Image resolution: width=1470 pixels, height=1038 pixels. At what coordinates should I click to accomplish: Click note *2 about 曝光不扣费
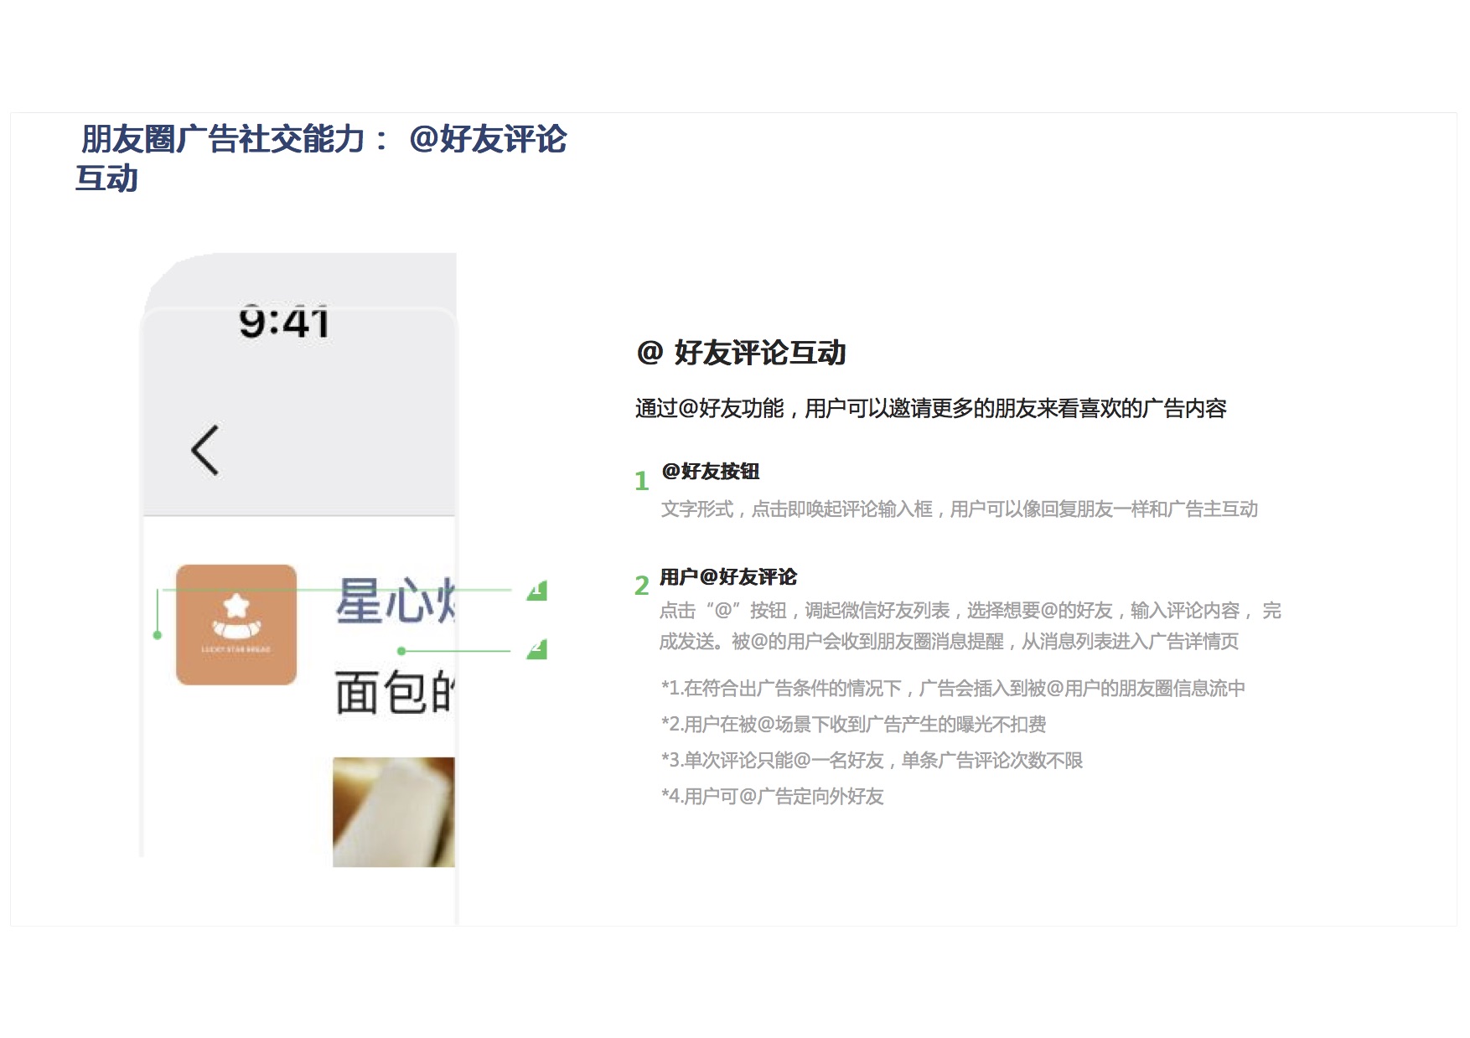(853, 724)
